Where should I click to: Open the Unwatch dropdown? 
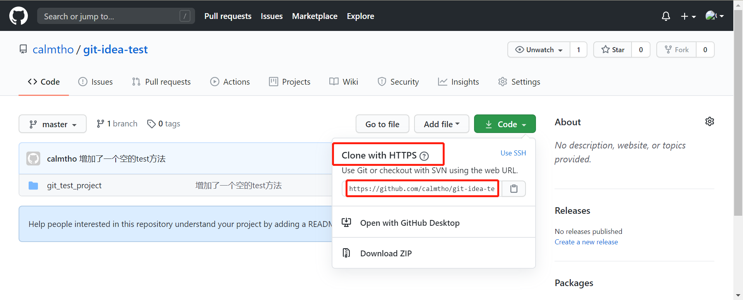pos(539,49)
